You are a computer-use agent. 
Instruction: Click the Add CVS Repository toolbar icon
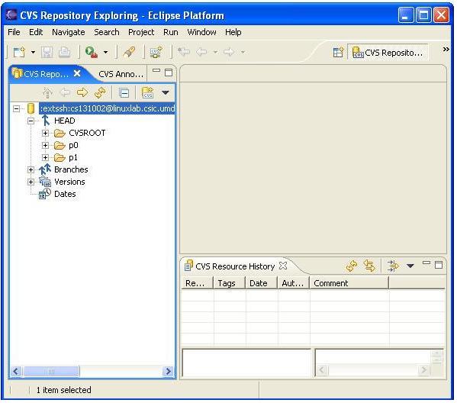tap(156, 53)
